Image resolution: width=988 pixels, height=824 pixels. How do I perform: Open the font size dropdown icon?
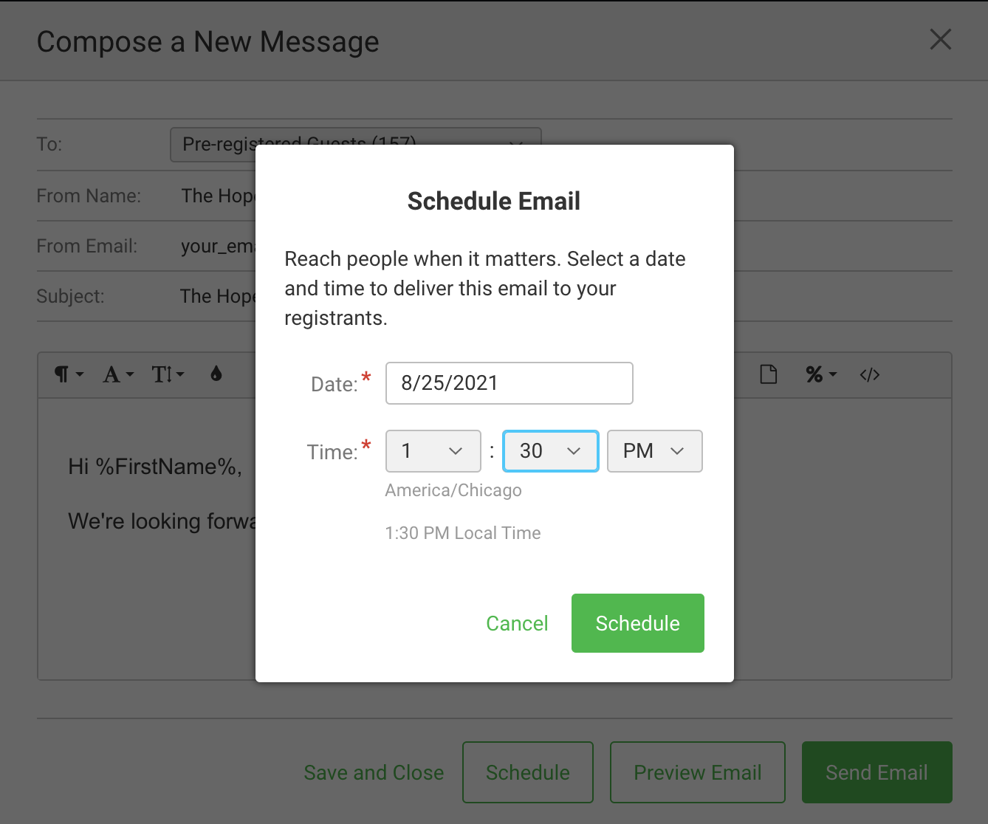[x=168, y=375]
